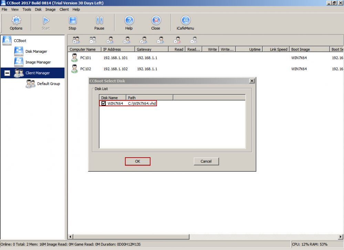The height and width of the screenshot is (250, 344).
Task: Click the red Close toolbar icon
Action: click(156, 20)
